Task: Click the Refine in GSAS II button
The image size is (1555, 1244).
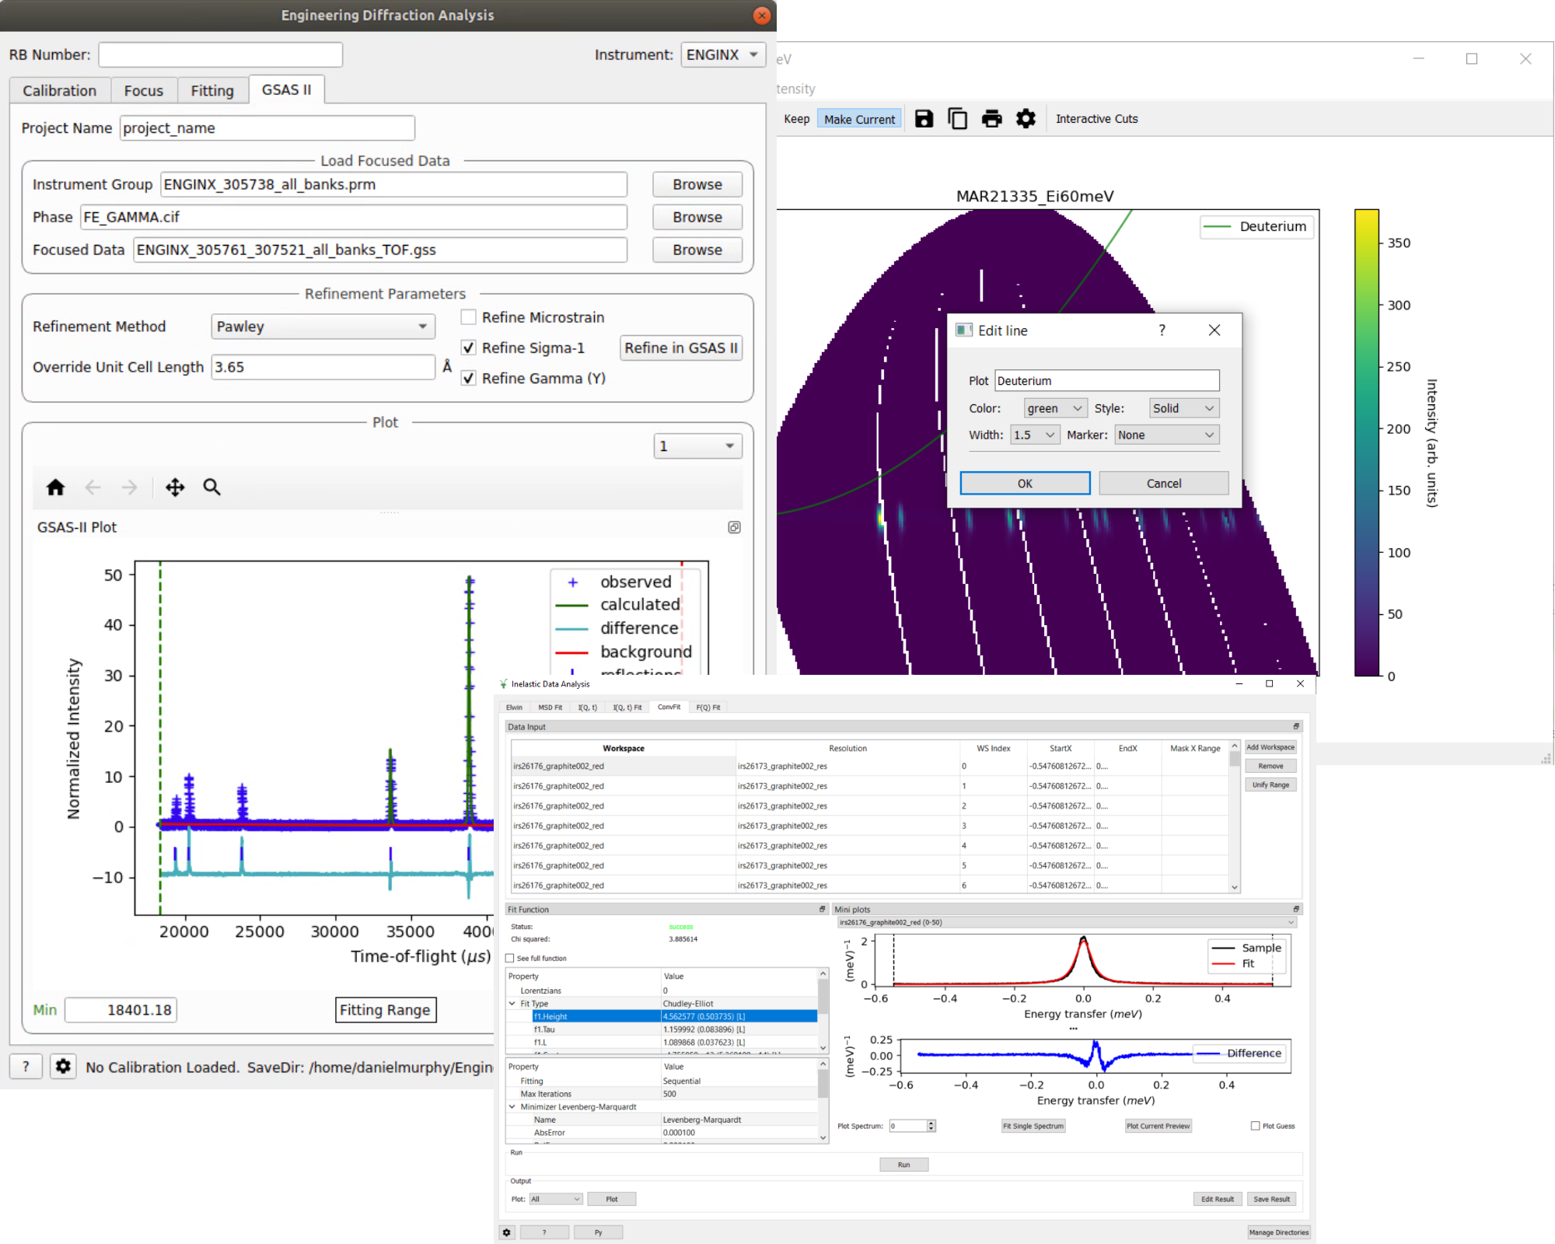Action: click(x=680, y=348)
